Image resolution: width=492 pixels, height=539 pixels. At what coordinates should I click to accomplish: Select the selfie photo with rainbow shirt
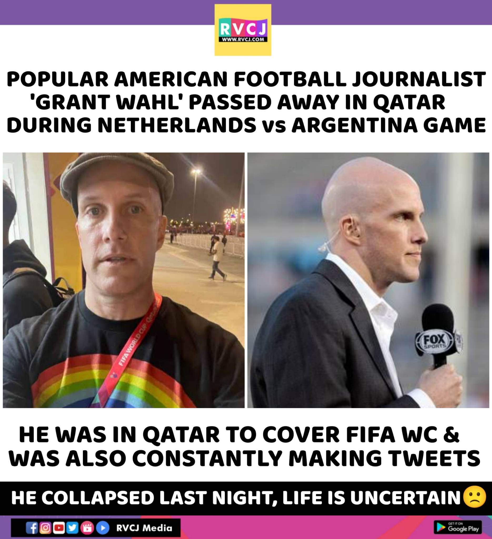coord(123,280)
